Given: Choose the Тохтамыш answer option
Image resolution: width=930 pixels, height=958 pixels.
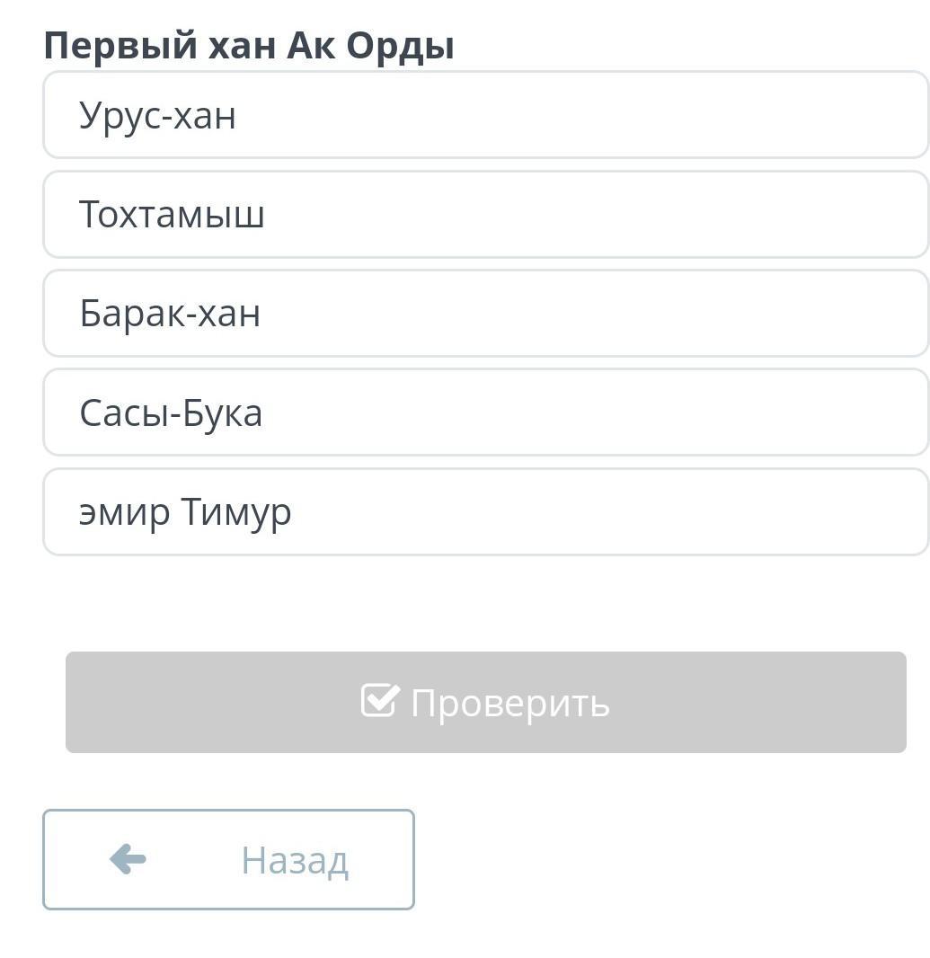Looking at the screenshot, I should 172,215.
